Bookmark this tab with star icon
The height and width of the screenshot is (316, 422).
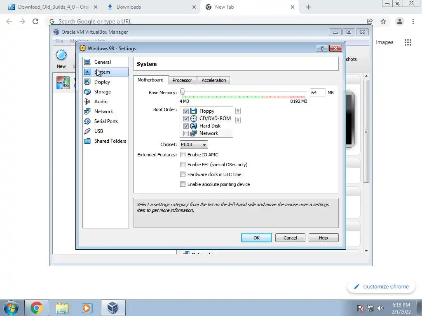pos(383,21)
